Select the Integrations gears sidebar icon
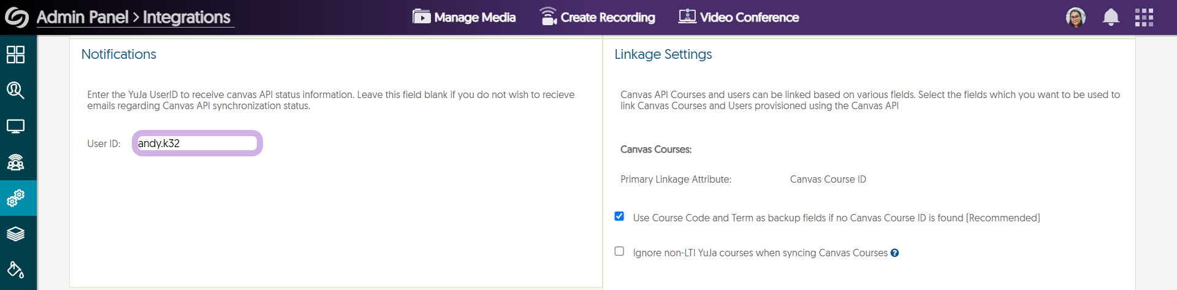This screenshot has width=1177, height=290. pos(16,198)
